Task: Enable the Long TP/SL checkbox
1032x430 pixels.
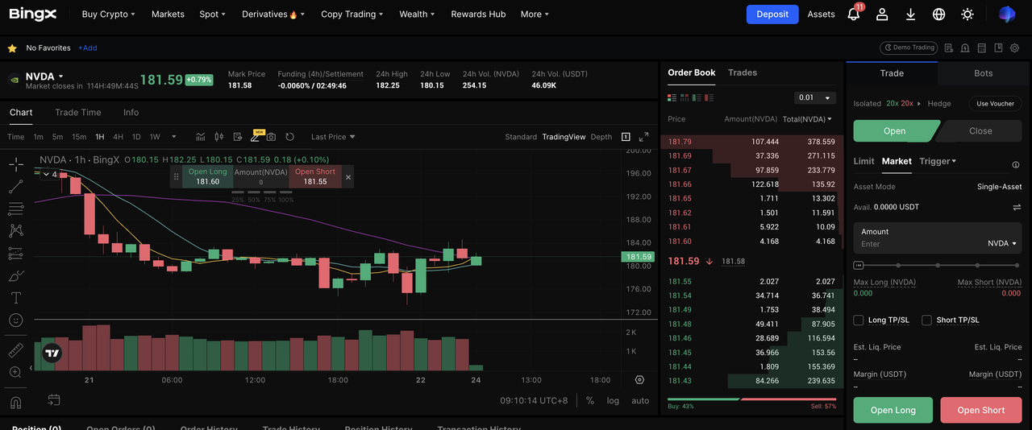Action: pyautogui.click(x=859, y=320)
